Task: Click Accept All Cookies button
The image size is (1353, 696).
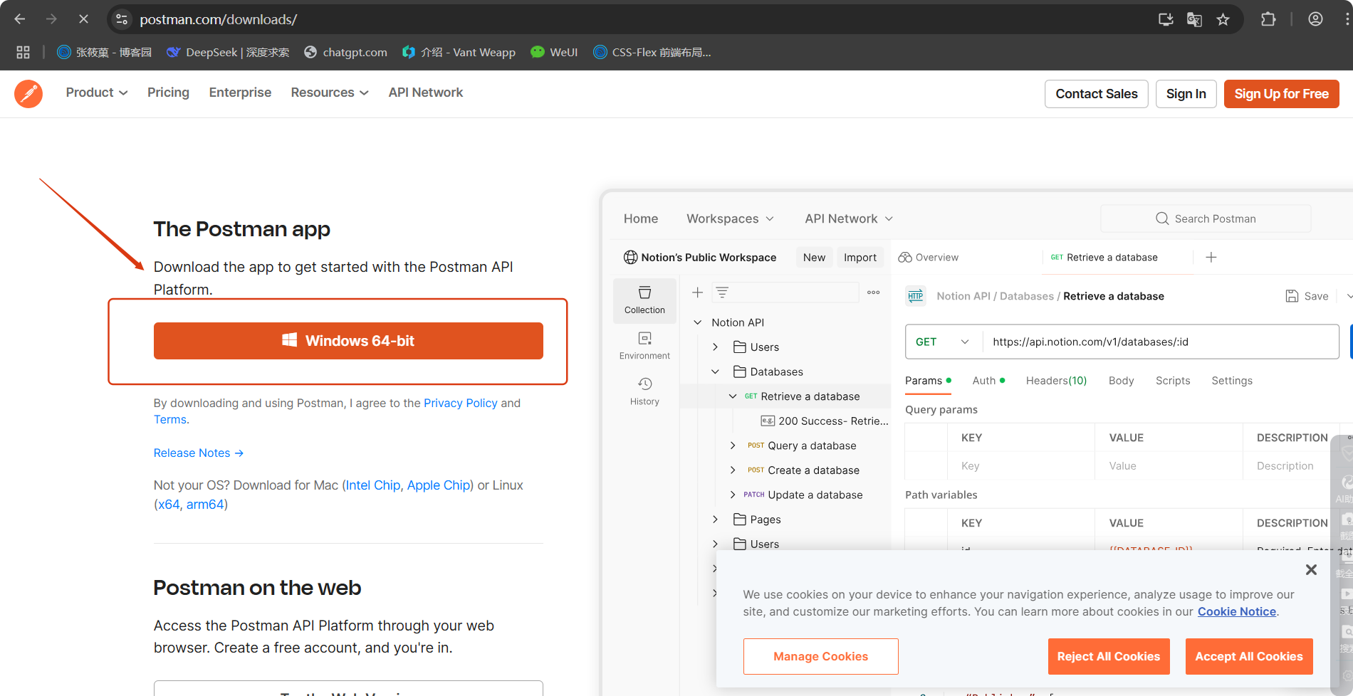Action: 1249,656
